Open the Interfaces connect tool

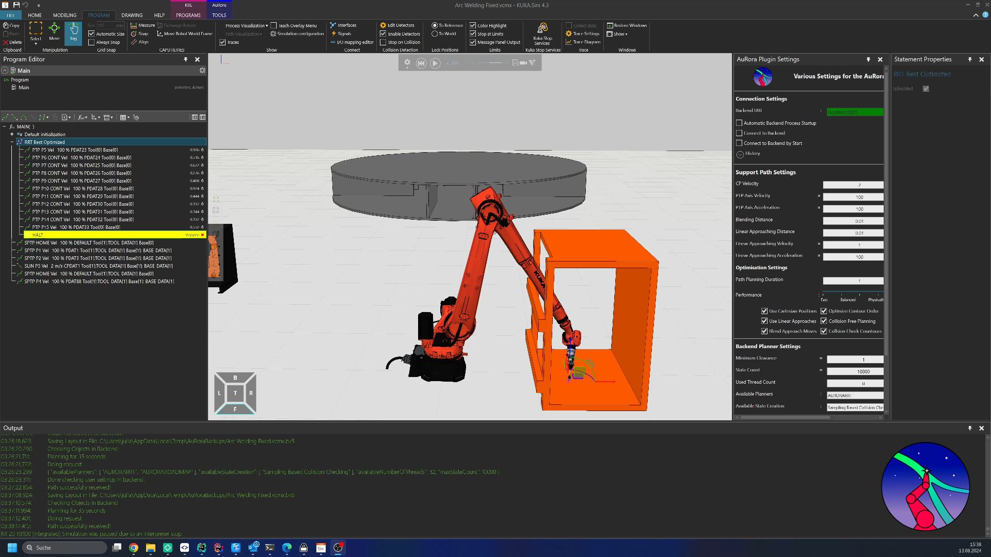pyautogui.click(x=343, y=25)
